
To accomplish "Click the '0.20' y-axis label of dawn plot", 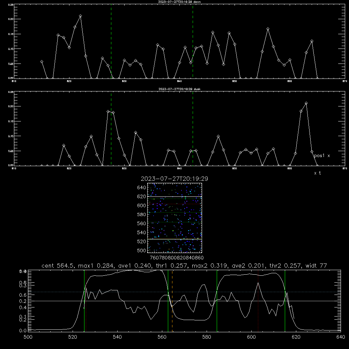I will (11, 19).
